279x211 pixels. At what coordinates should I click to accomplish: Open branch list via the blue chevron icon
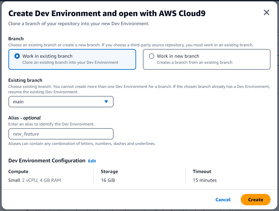click(107, 101)
